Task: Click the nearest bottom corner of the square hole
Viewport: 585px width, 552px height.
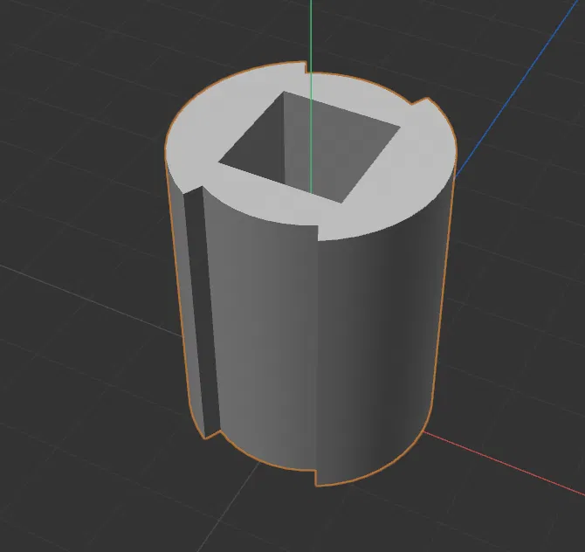Action: coord(341,203)
